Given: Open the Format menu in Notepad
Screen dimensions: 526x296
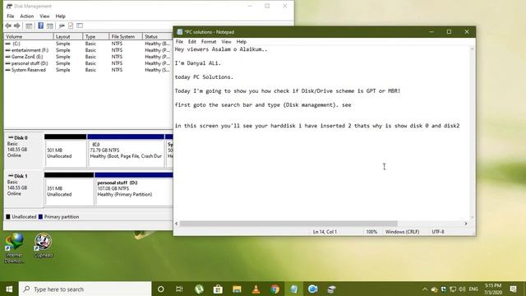Looking at the screenshot, I should [209, 42].
